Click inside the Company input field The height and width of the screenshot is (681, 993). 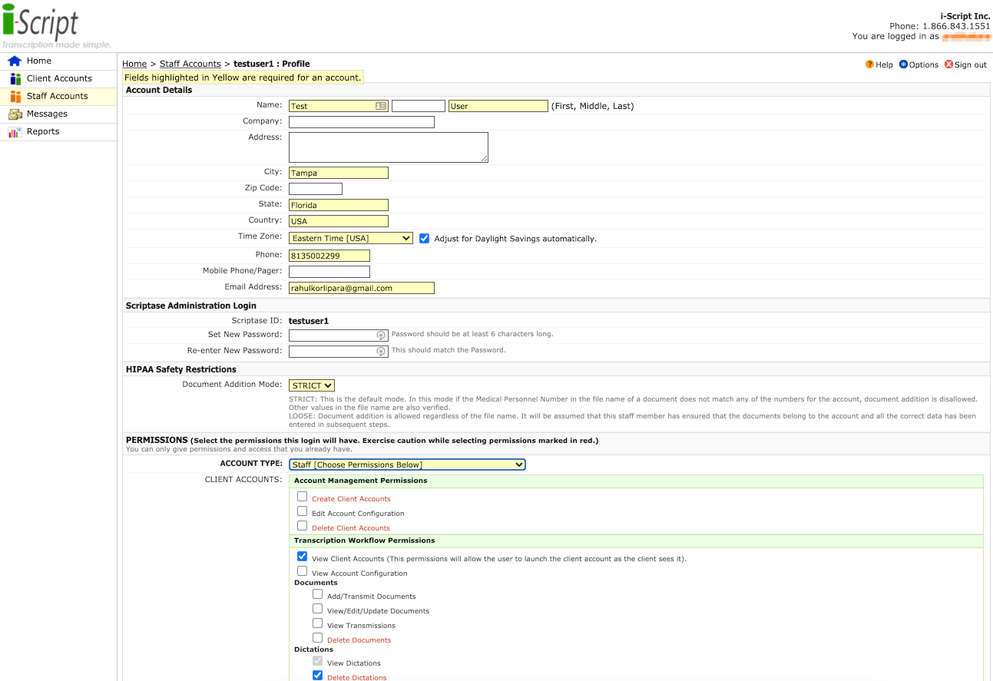[x=361, y=121]
